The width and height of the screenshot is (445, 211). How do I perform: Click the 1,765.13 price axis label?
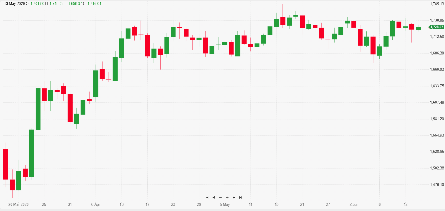(437, 4)
